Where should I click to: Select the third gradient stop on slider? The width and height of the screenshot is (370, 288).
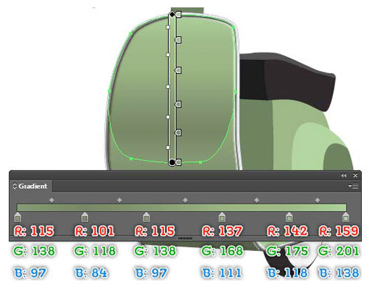pos(146,217)
